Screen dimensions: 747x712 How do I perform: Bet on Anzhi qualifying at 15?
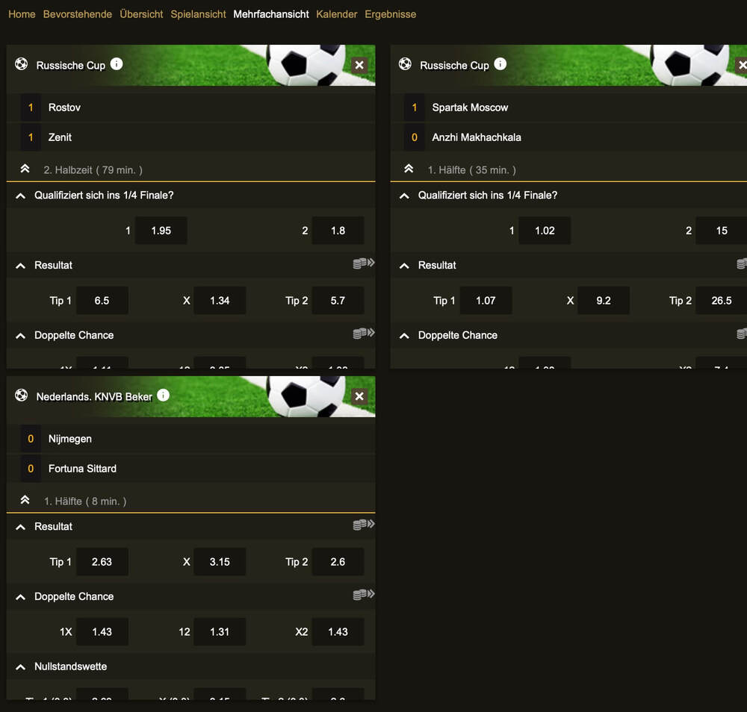[722, 231]
